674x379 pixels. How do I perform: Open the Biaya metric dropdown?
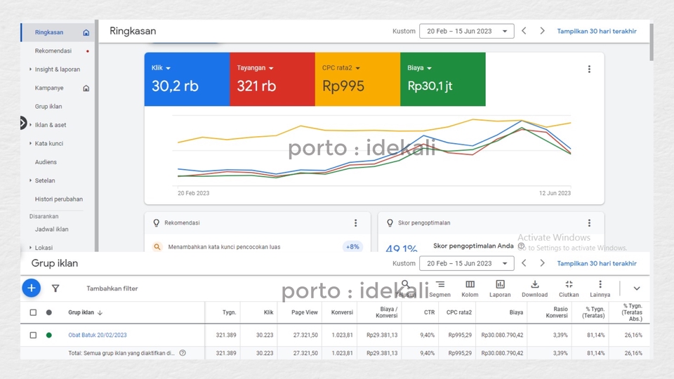(420, 68)
